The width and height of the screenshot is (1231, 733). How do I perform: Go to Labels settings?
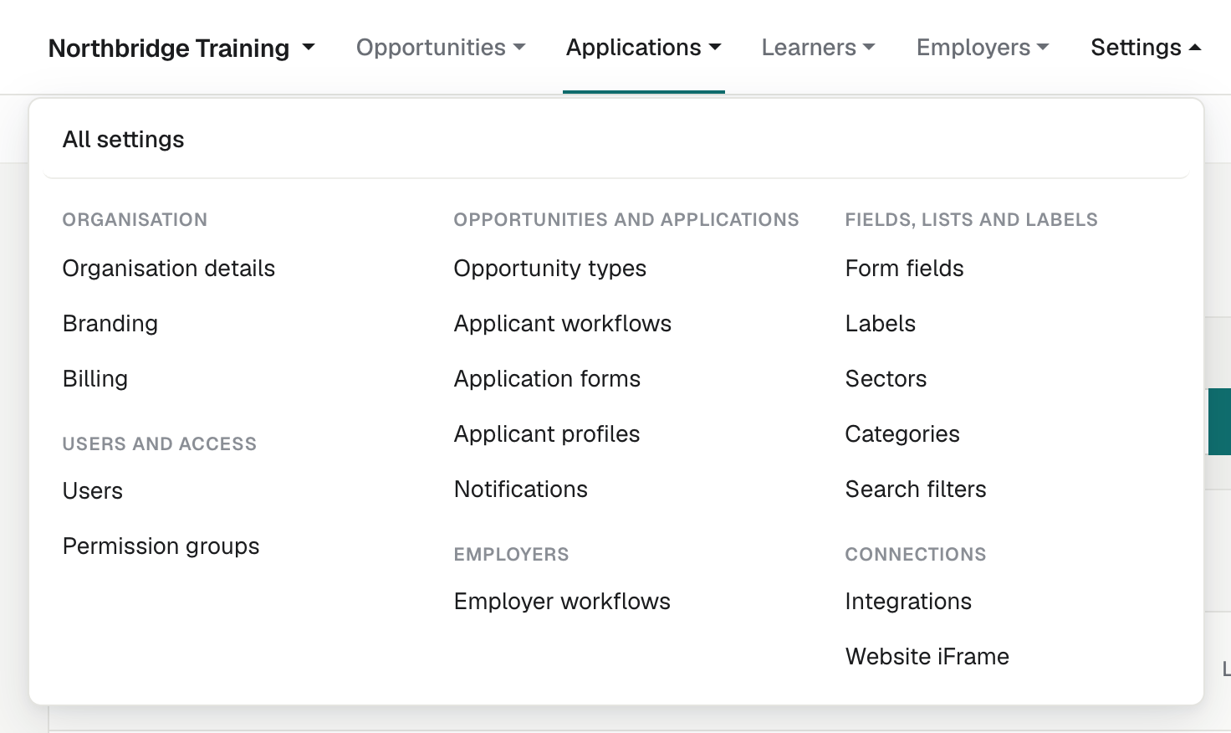[881, 324]
